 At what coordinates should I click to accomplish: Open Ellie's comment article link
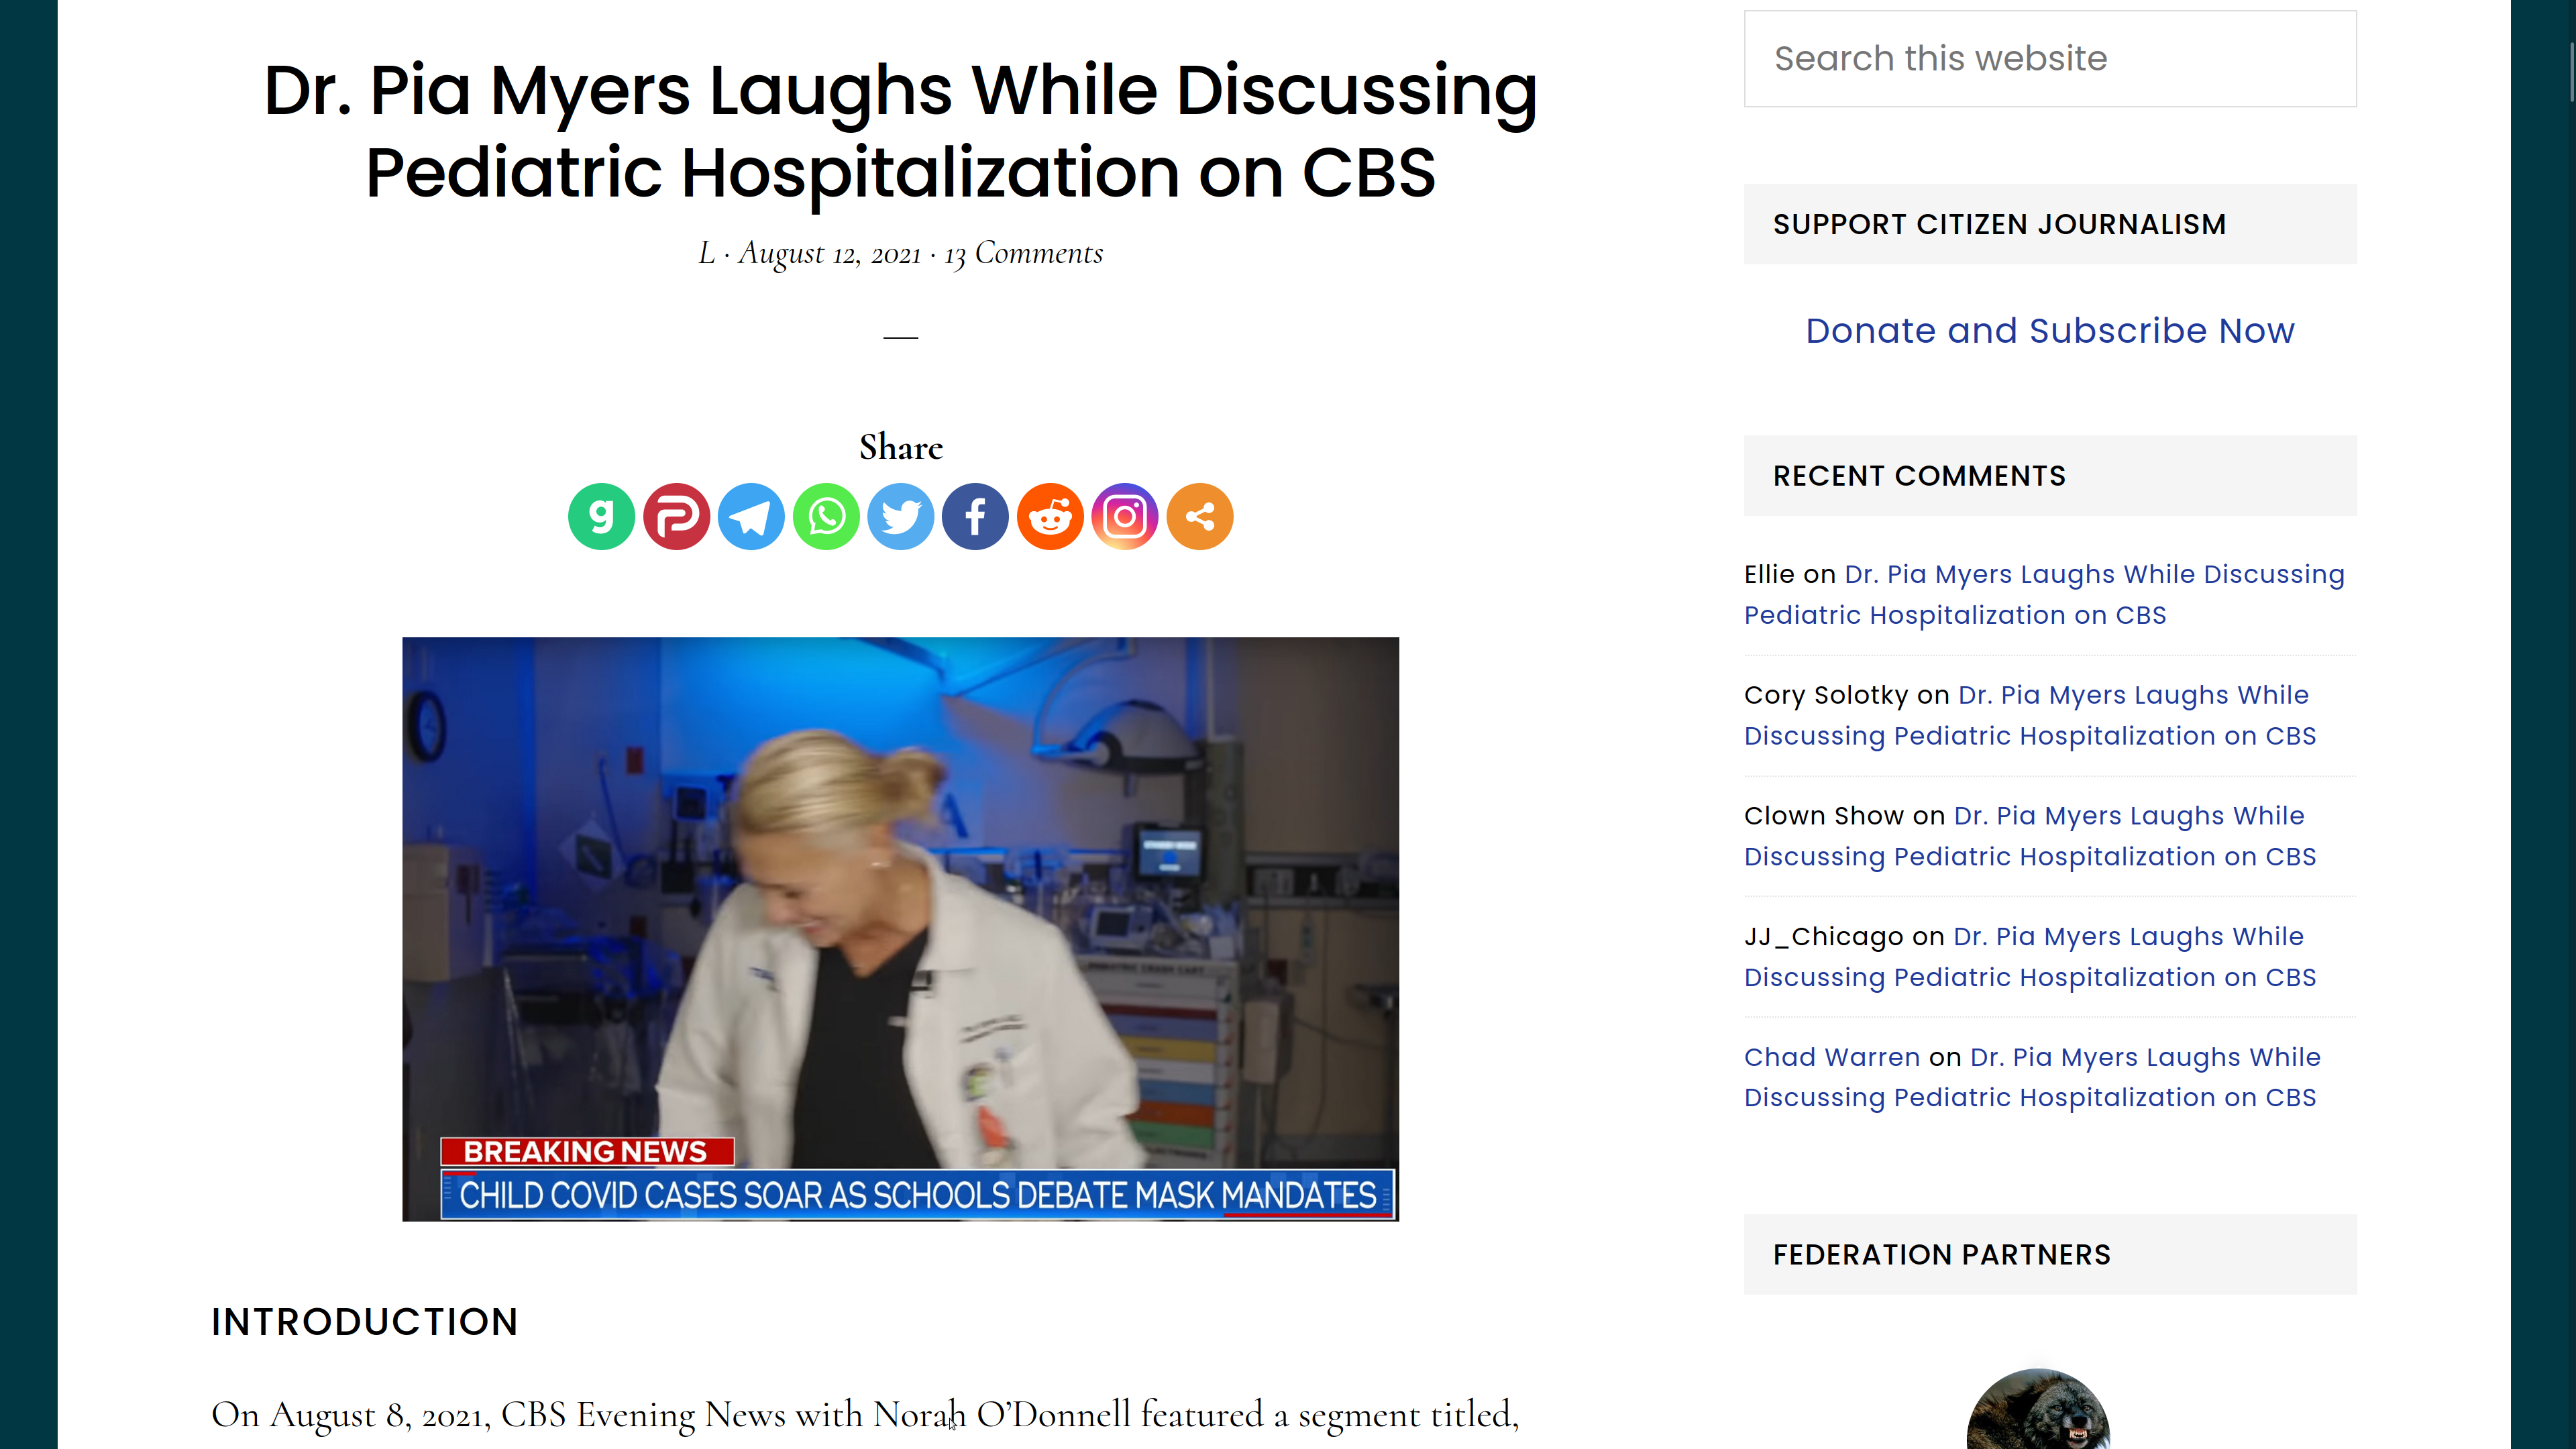[x=2044, y=594]
